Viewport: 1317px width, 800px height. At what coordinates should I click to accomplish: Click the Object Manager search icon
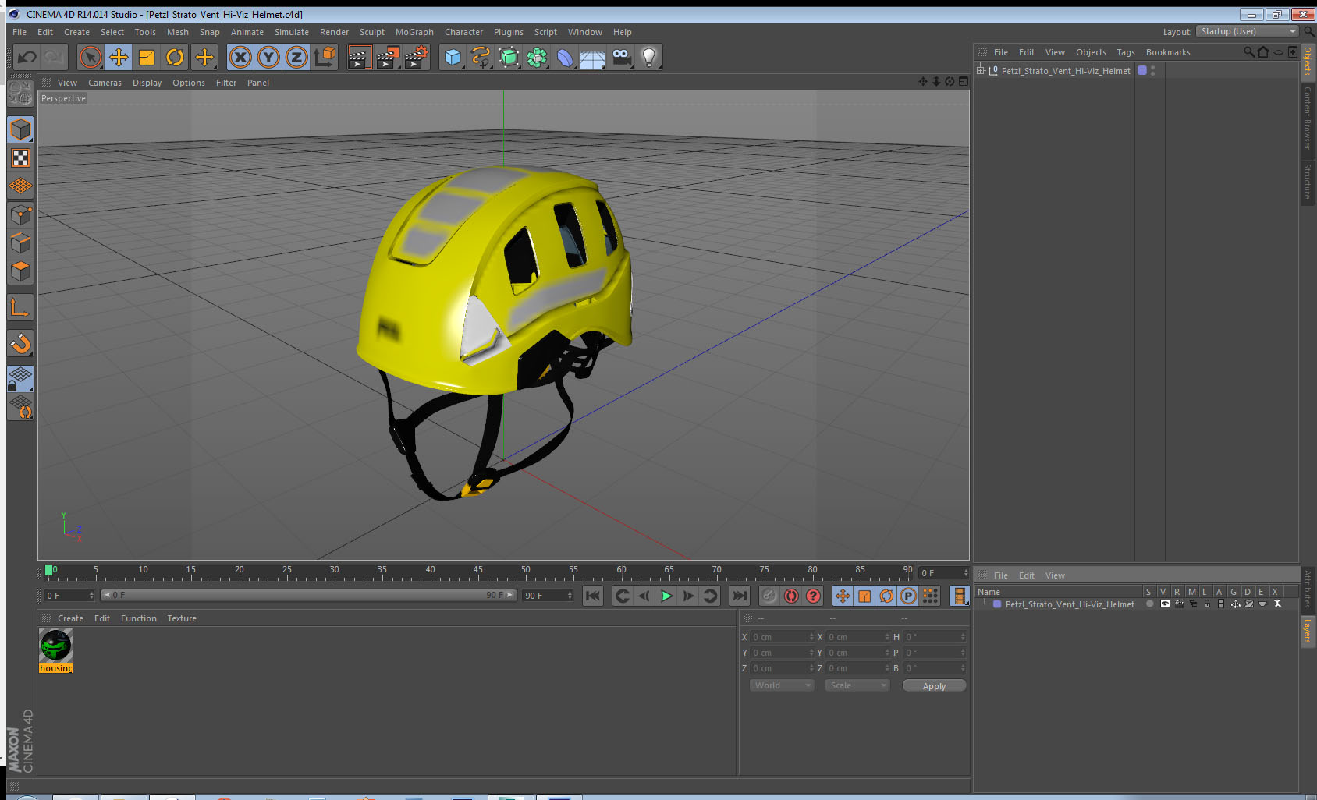point(1249,52)
